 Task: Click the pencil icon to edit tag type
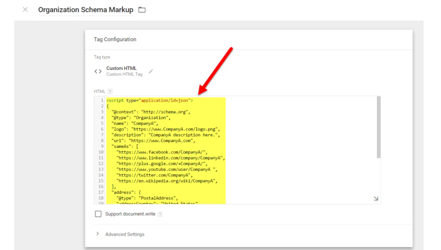pos(151,72)
